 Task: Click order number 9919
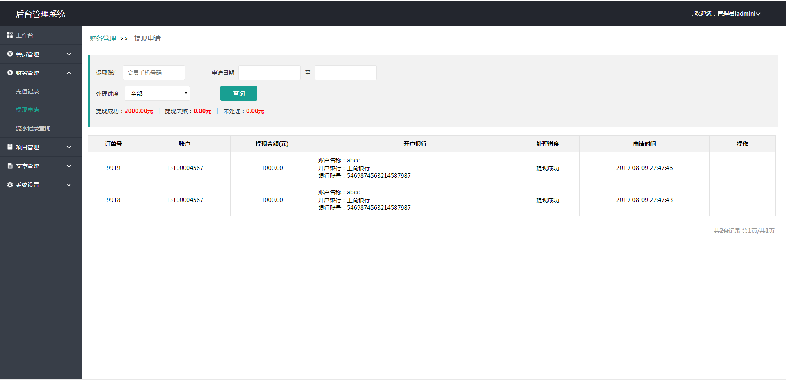[x=113, y=168]
